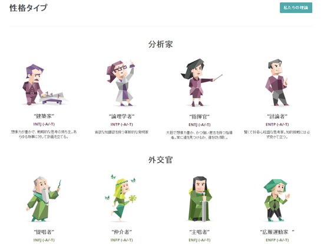Select the INTP logician scientist illustration
324x244 pixels.
pyautogui.click(x=121, y=83)
